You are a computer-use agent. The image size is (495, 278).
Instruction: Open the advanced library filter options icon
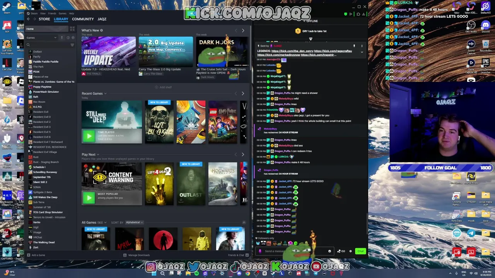[72, 45]
